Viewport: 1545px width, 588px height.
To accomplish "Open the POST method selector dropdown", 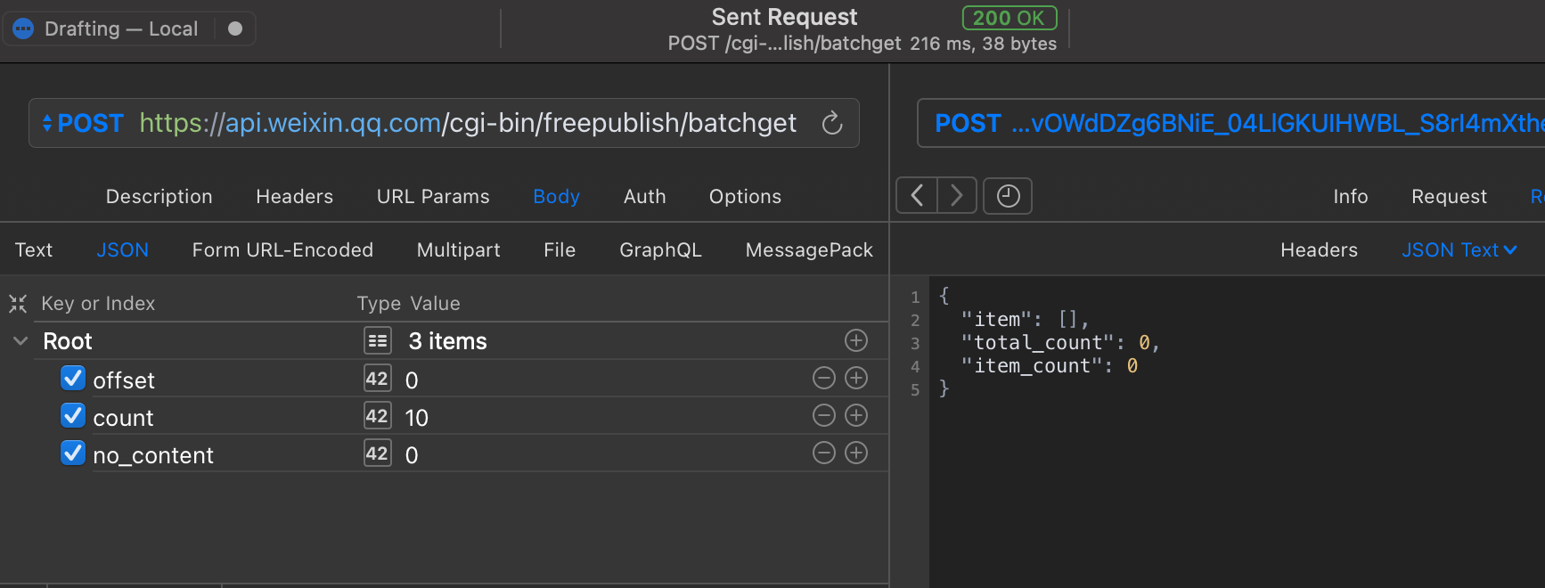I will pyautogui.click(x=83, y=123).
